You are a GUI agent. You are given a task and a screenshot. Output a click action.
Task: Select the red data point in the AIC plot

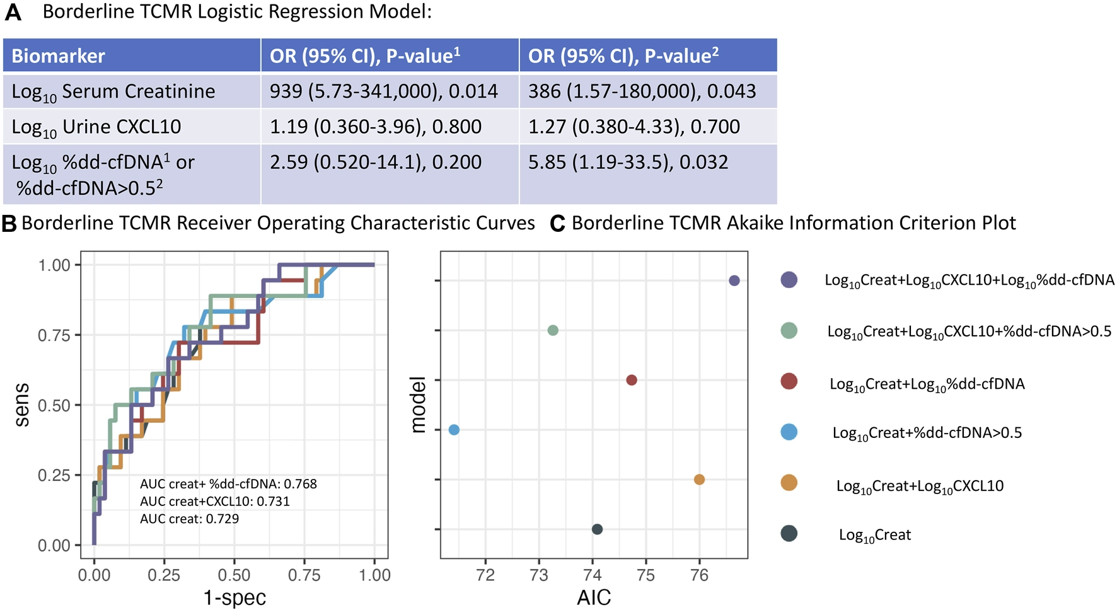point(632,380)
